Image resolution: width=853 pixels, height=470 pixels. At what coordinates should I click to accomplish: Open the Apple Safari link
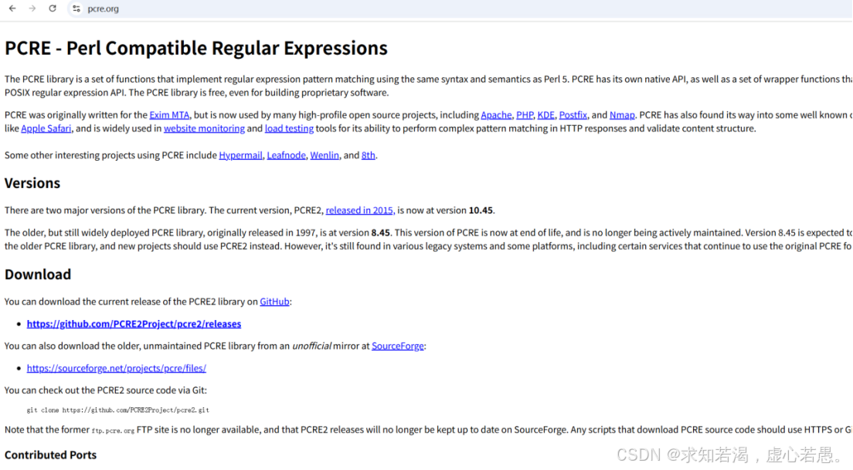pyautogui.click(x=46, y=128)
